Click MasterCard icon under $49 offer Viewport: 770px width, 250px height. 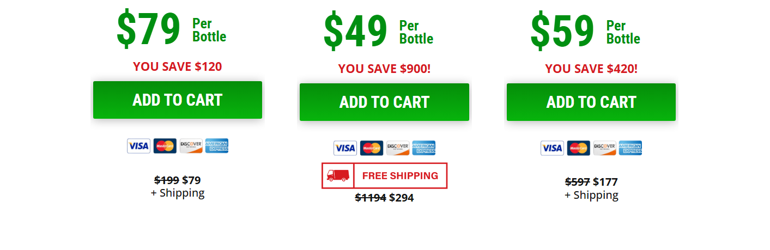[371, 148]
